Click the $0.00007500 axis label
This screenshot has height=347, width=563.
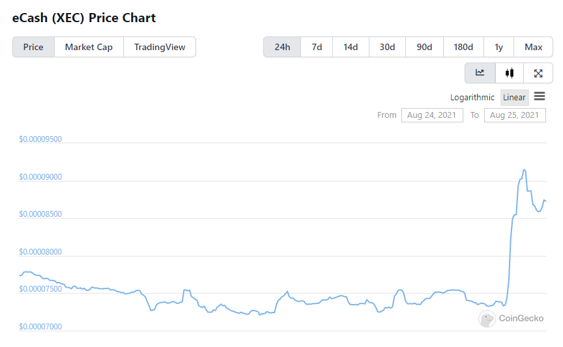[x=40, y=289]
